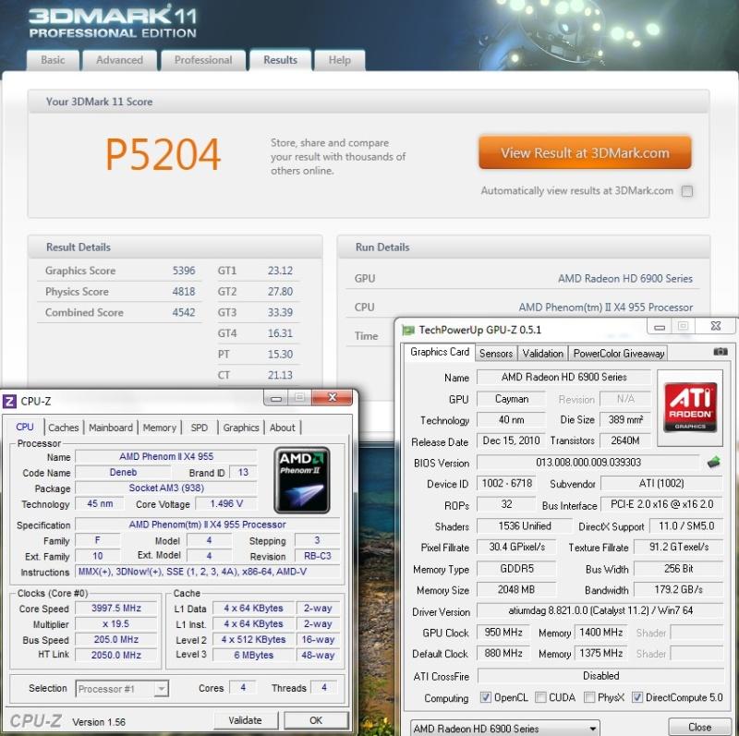Image resolution: width=739 pixels, height=736 pixels.
Task: Click the Texture Fillrate 91.2 GTexel/s field
Action: (x=679, y=547)
